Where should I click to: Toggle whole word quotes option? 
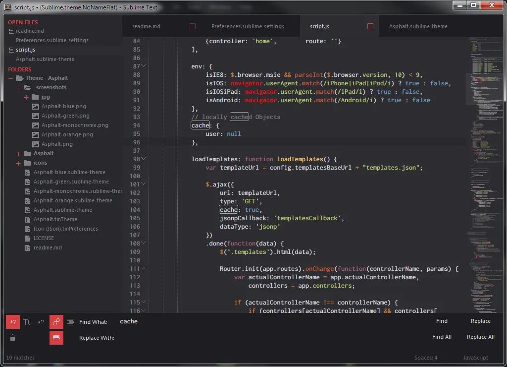tap(41, 322)
